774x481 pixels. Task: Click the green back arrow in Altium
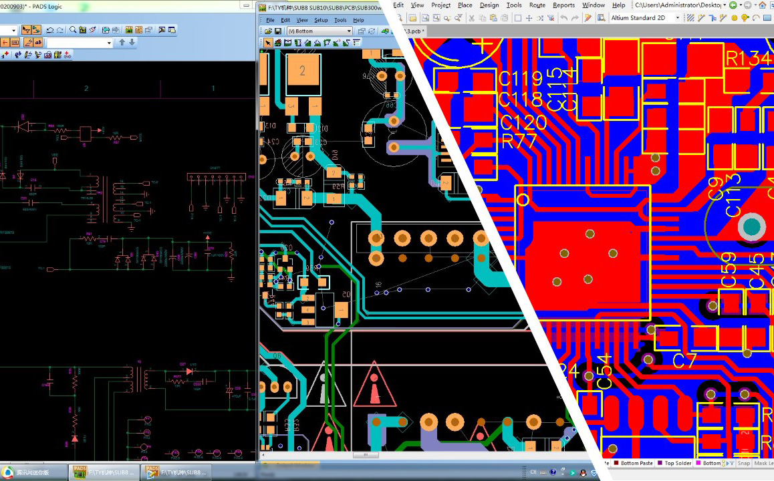click(733, 5)
